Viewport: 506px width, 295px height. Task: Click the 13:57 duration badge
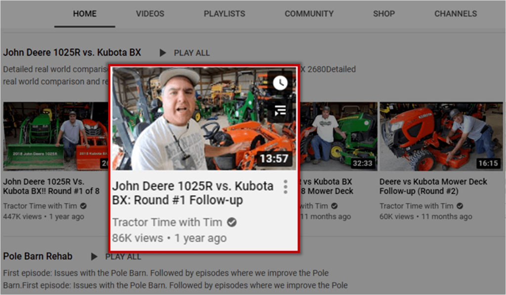pyautogui.click(x=274, y=158)
